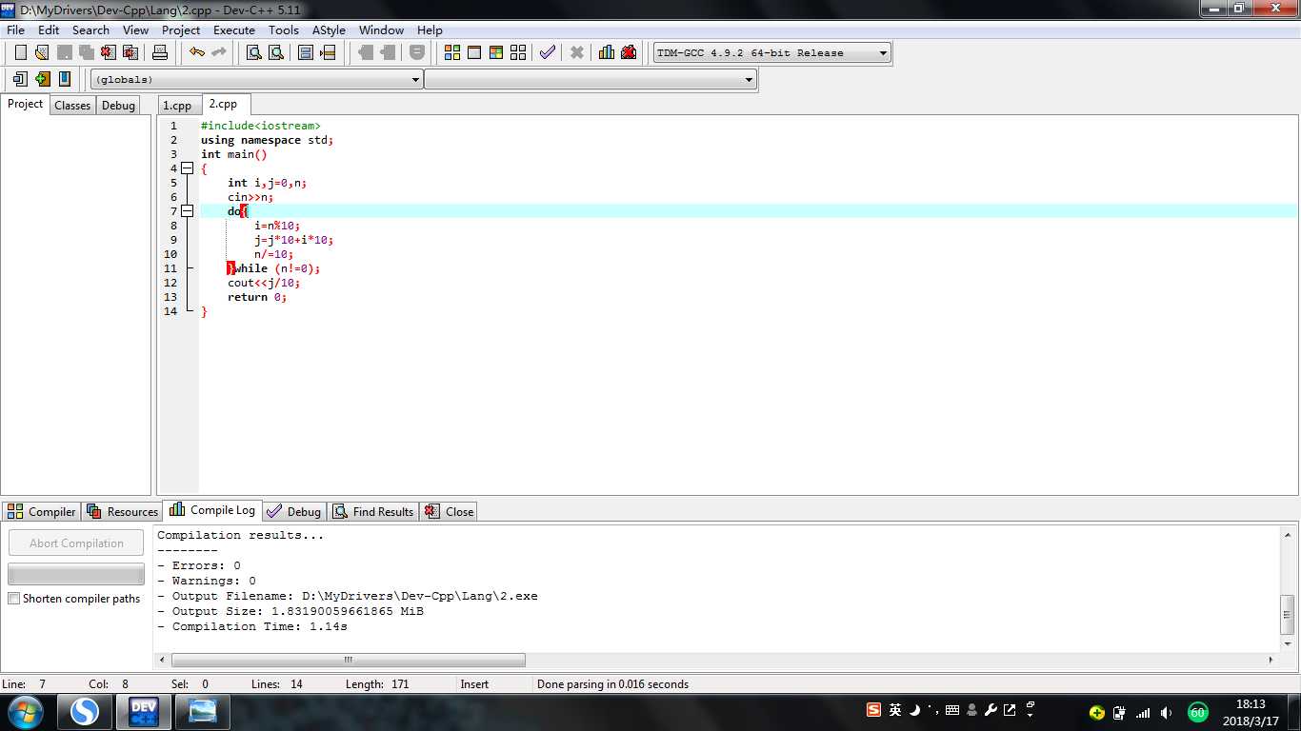Collapse the do-while fold at line 7
Image resolution: width=1301 pixels, height=731 pixels.
pos(187,211)
